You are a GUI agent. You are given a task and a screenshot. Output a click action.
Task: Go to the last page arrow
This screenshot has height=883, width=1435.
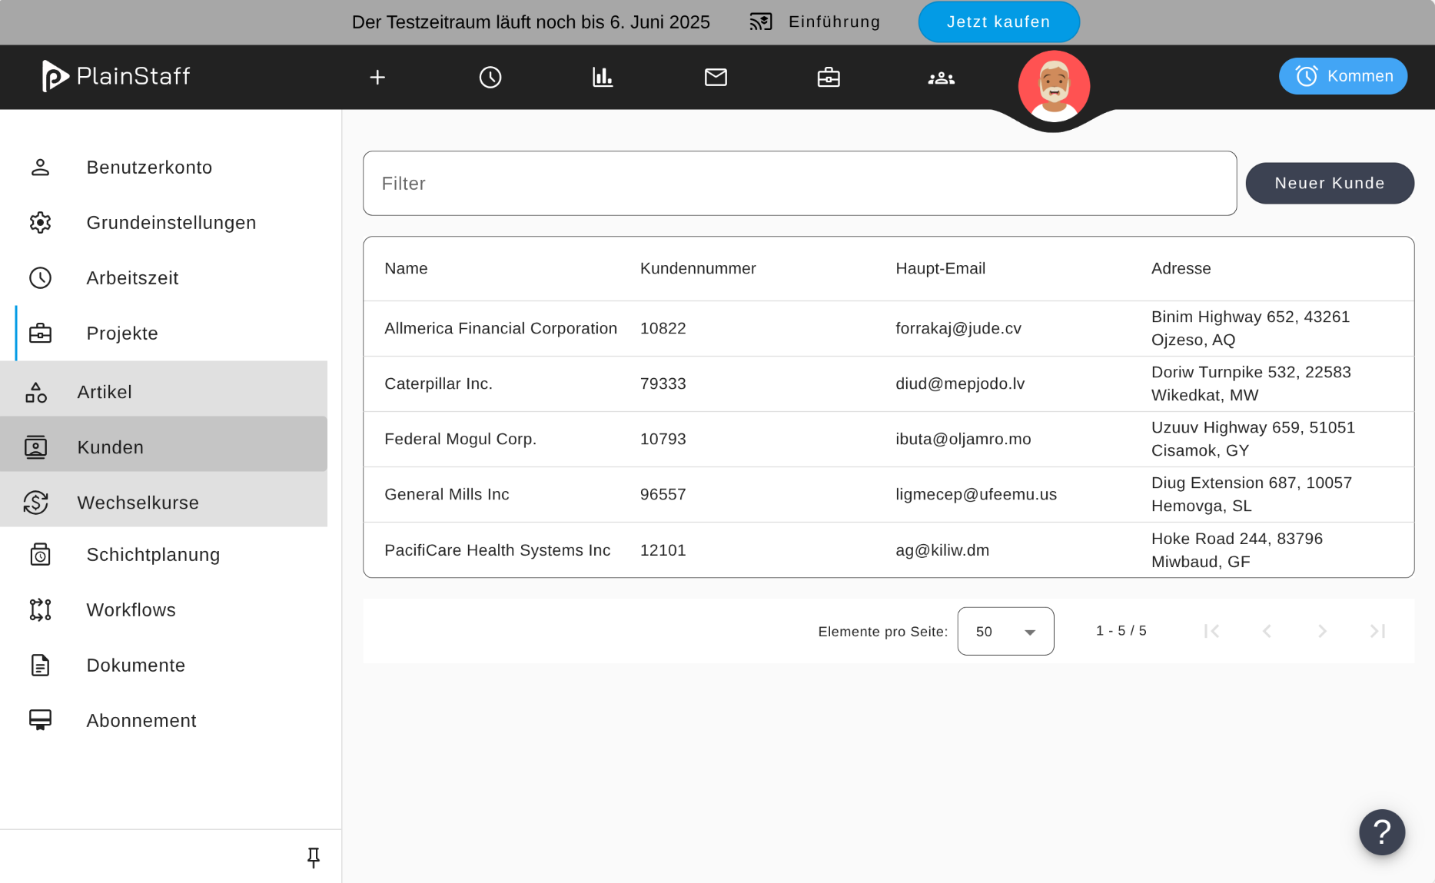click(x=1377, y=631)
